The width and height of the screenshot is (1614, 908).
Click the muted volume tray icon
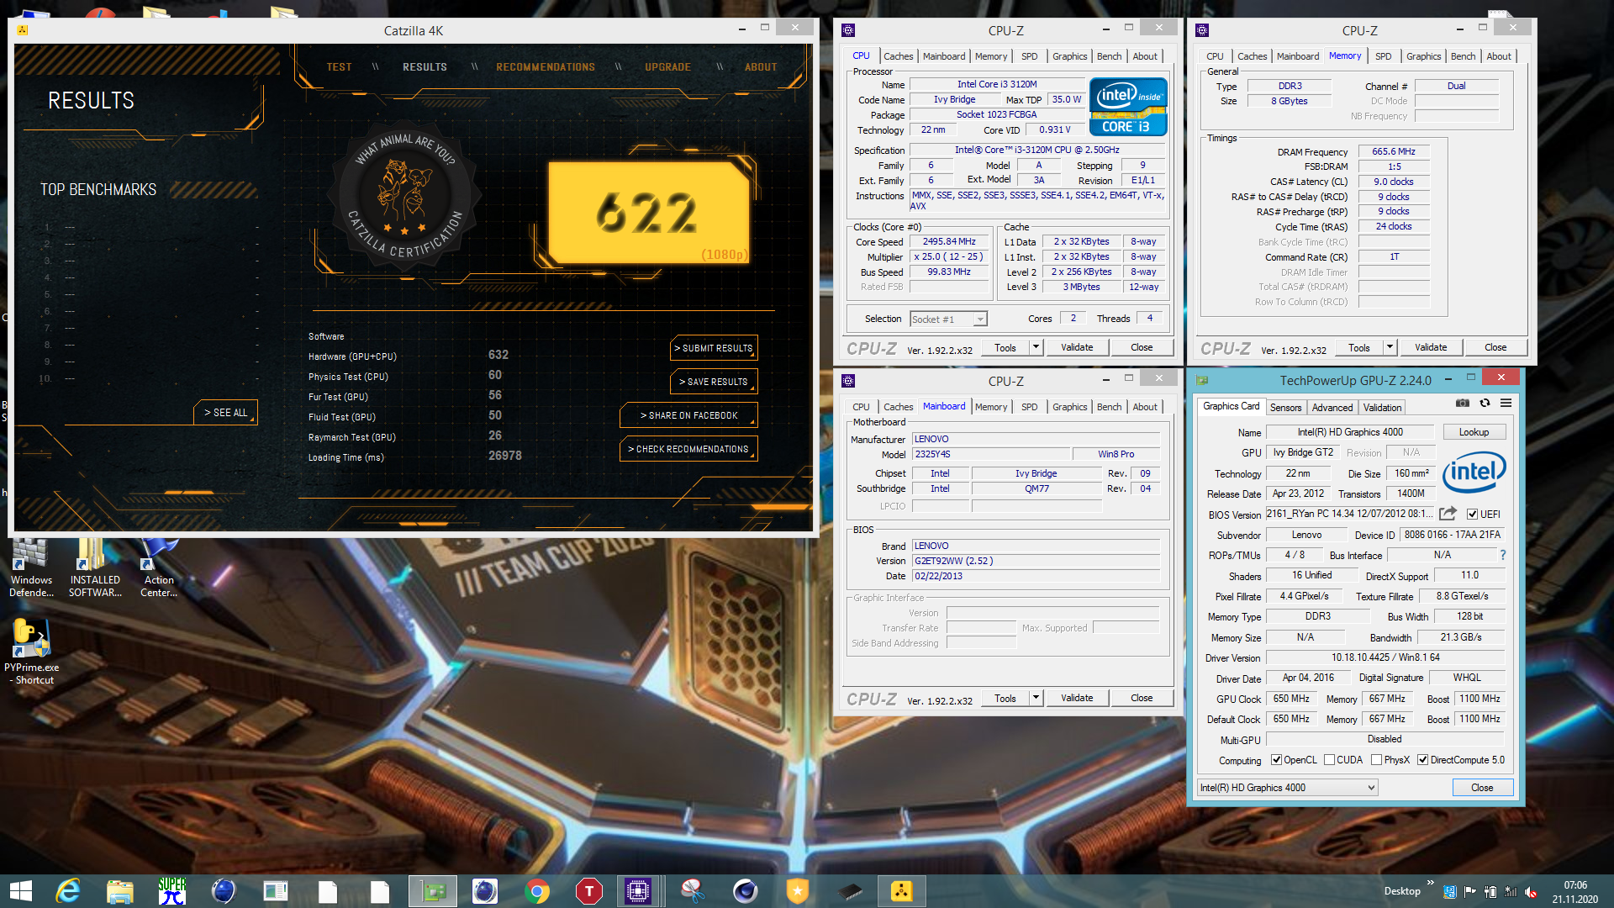(1531, 891)
